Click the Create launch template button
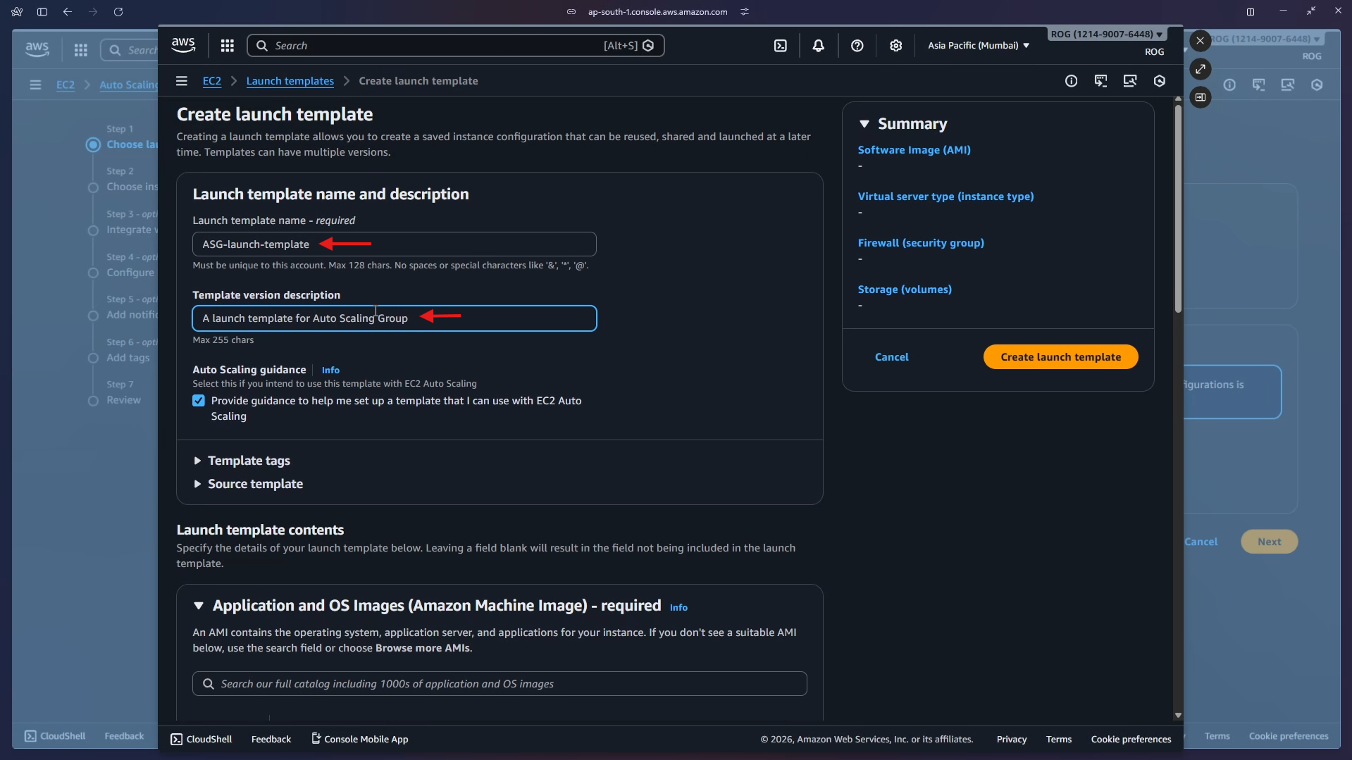Viewport: 1352px width, 760px height. click(x=1060, y=356)
